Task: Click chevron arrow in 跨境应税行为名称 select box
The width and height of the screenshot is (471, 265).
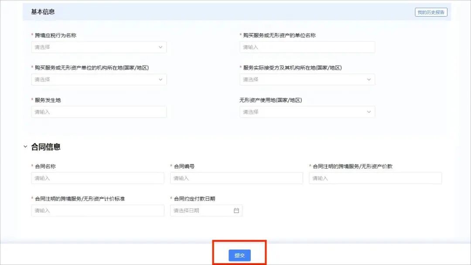Action: (160, 47)
